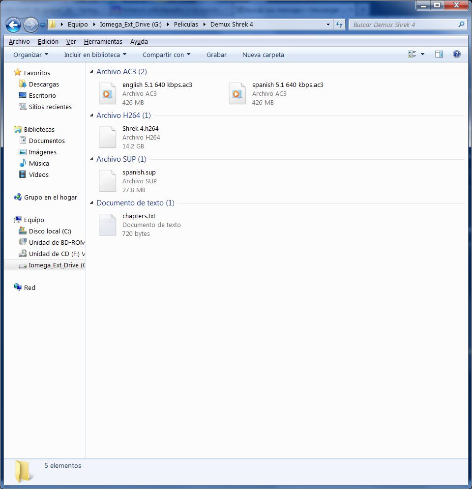Refresh the folder view
472x489 pixels.
pos(339,24)
